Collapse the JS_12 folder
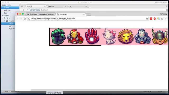This screenshot has width=169, height=95. pos(3,18)
